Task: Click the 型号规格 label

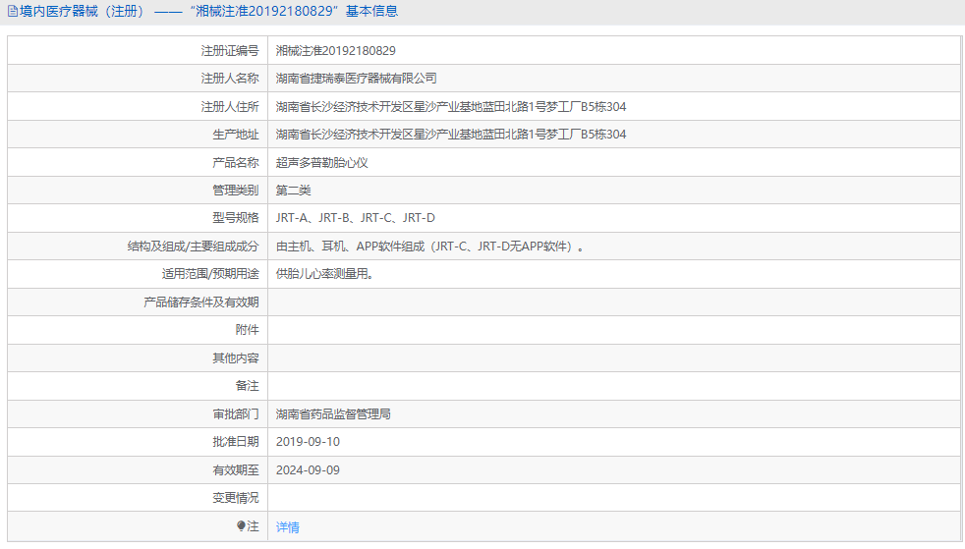Action: [236, 218]
